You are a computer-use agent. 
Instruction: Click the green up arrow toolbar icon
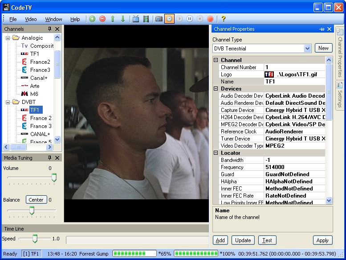coord(113,19)
